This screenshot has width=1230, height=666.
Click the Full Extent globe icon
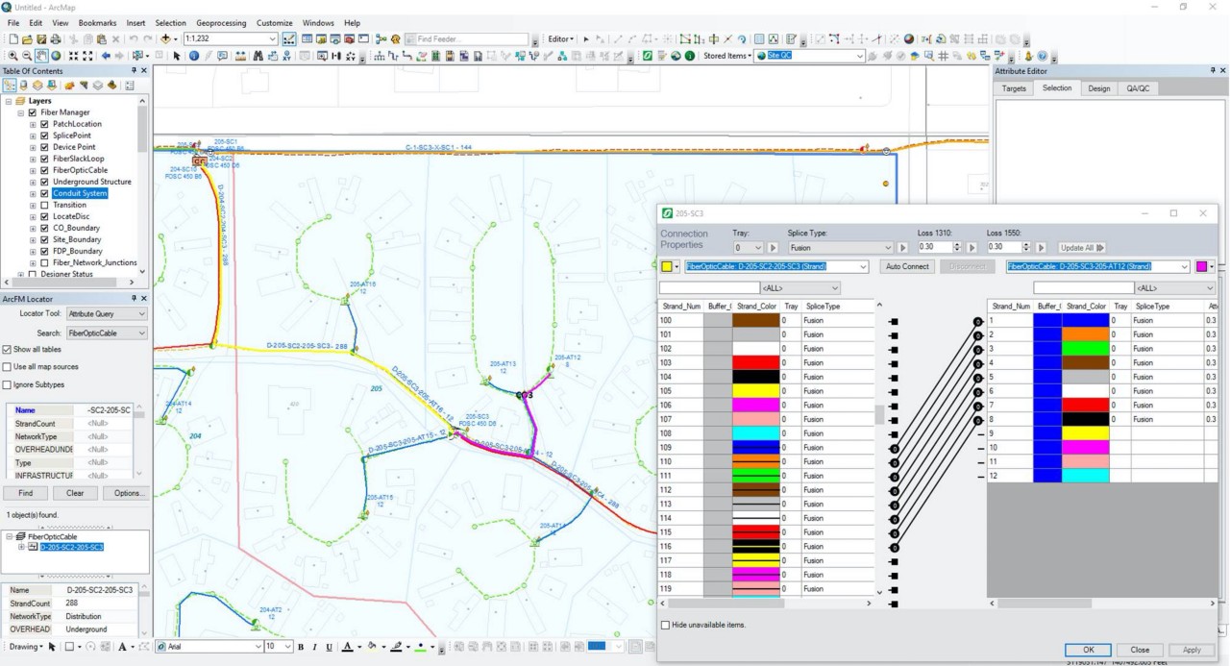[57, 56]
